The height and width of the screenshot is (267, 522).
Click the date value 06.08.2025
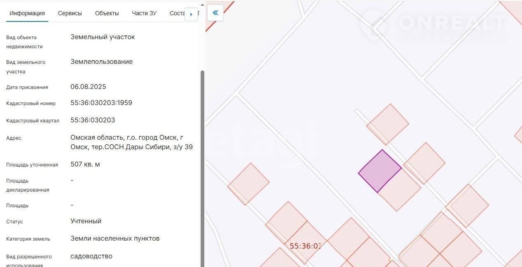click(x=88, y=87)
